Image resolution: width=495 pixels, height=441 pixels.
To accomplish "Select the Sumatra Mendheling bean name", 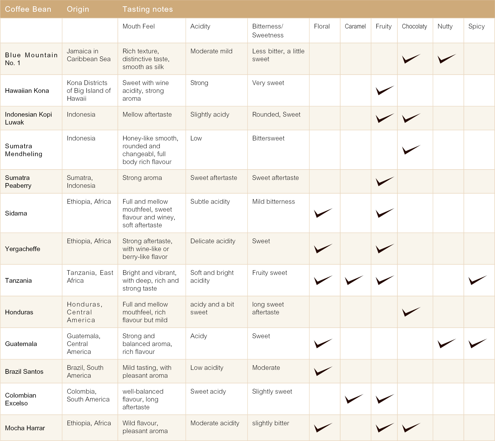I will [24, 150].
